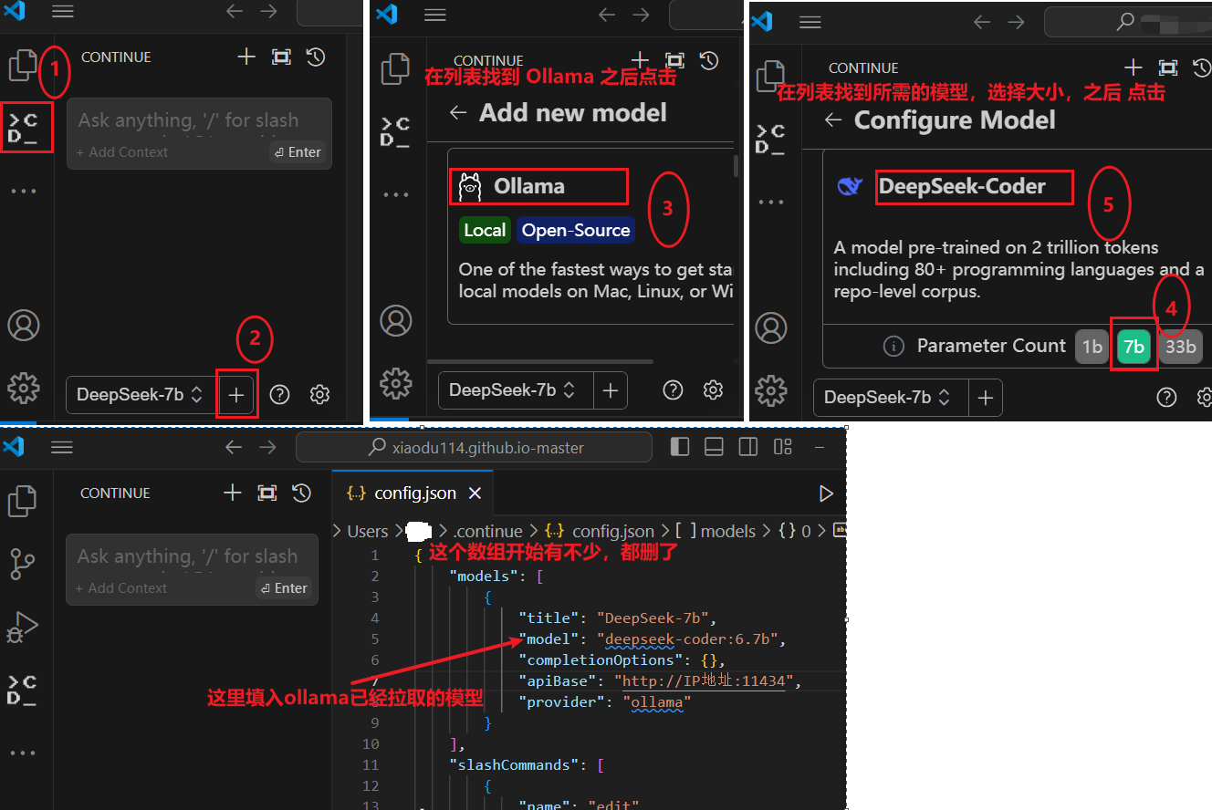Viewport: 1212px width, 810px height.
Task: Open history icon in top-left CONTINUE header
Action: [315, 57]
